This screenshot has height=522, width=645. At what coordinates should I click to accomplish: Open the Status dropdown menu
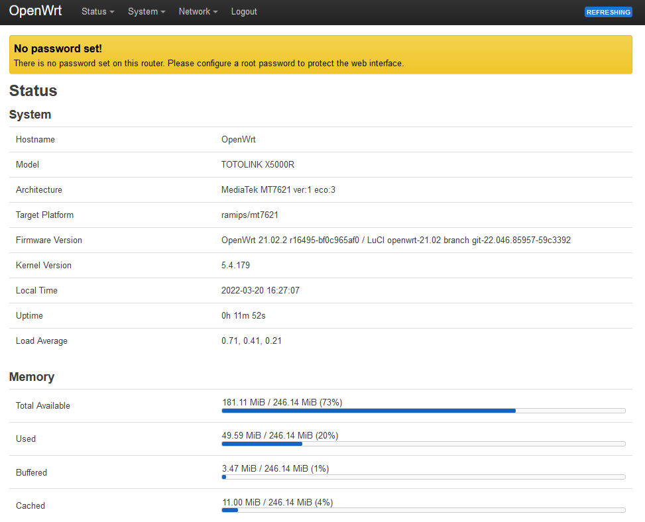coord(97,11)
